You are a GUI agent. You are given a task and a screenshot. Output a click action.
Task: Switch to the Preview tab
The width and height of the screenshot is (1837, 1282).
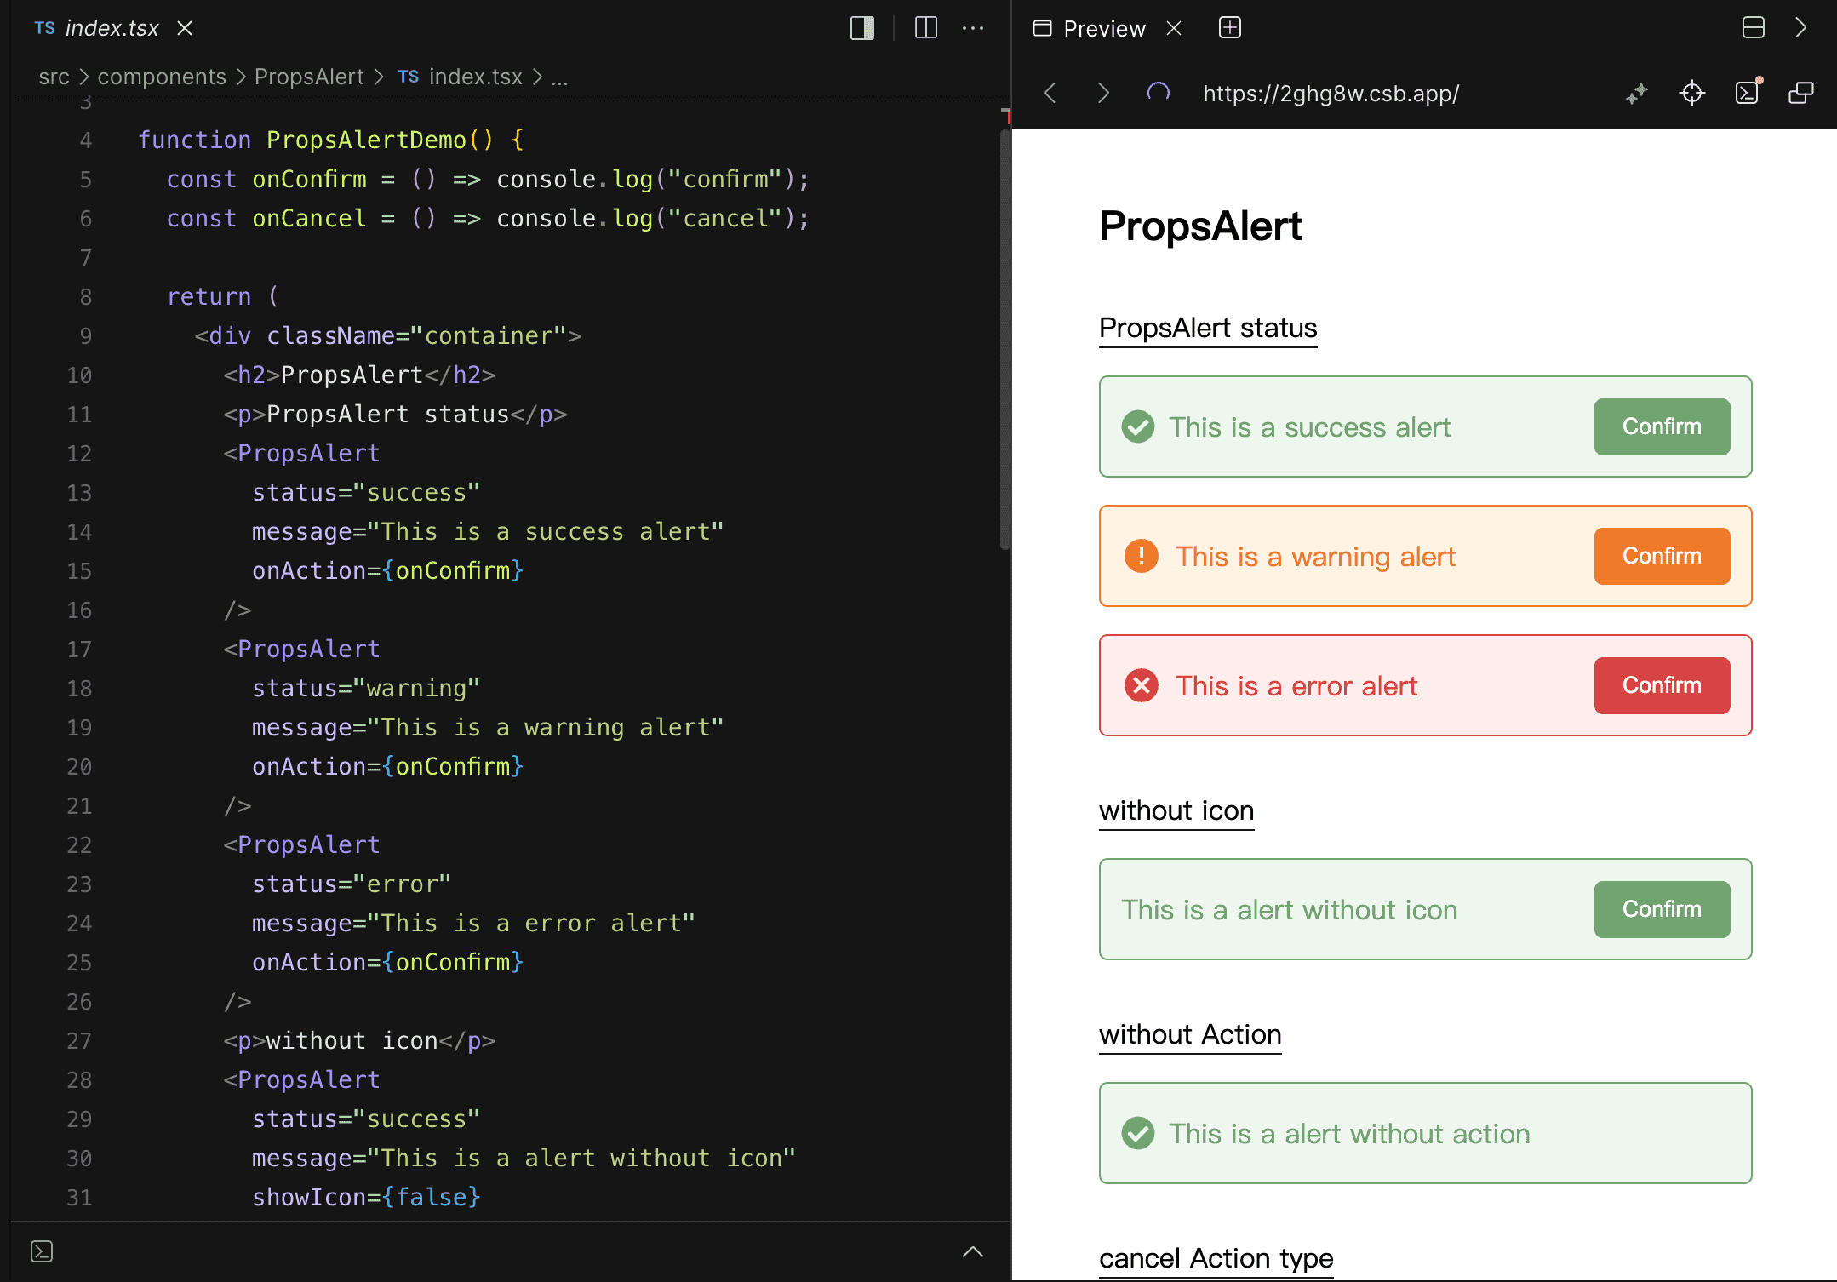click(1103, 28)
